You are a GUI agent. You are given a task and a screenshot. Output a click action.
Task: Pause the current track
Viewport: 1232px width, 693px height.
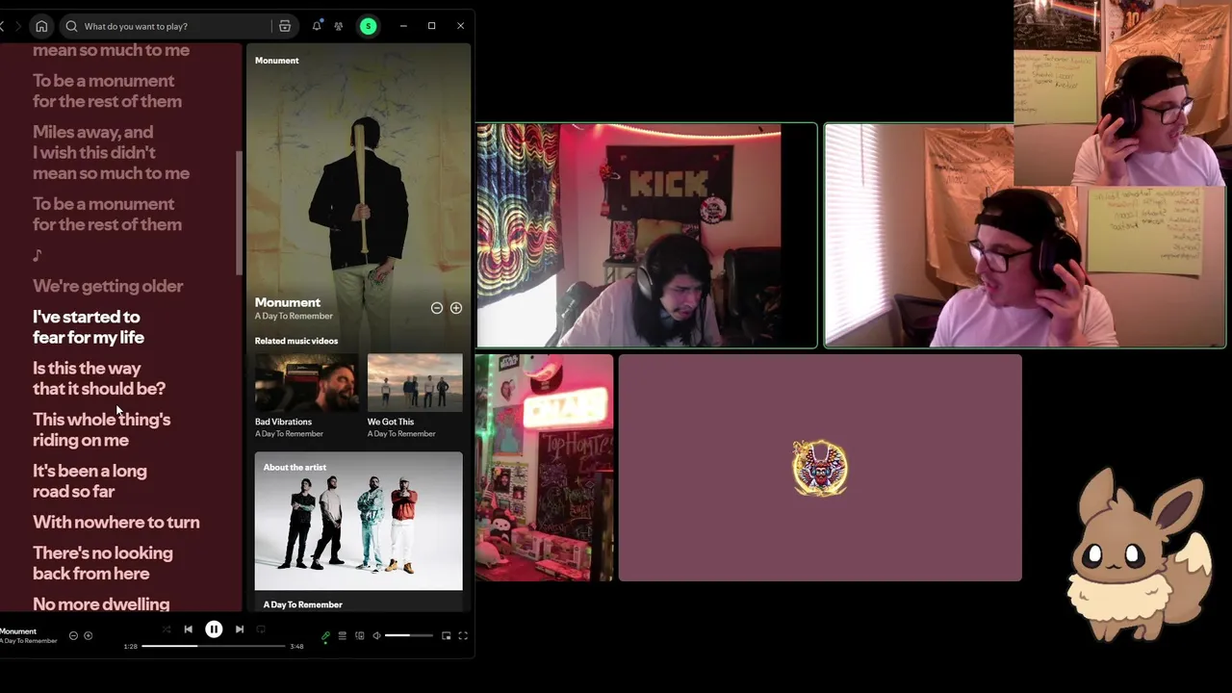214,629
